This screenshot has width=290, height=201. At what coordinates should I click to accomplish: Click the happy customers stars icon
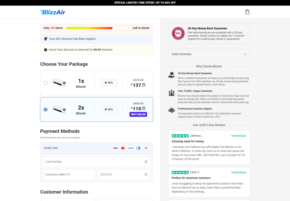[x=171, y=93]
